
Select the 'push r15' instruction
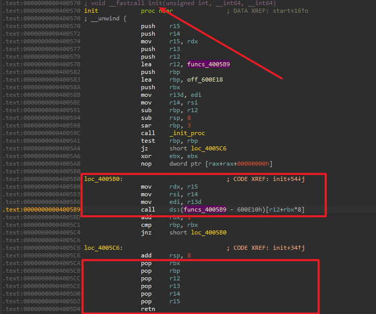point(160,26)
